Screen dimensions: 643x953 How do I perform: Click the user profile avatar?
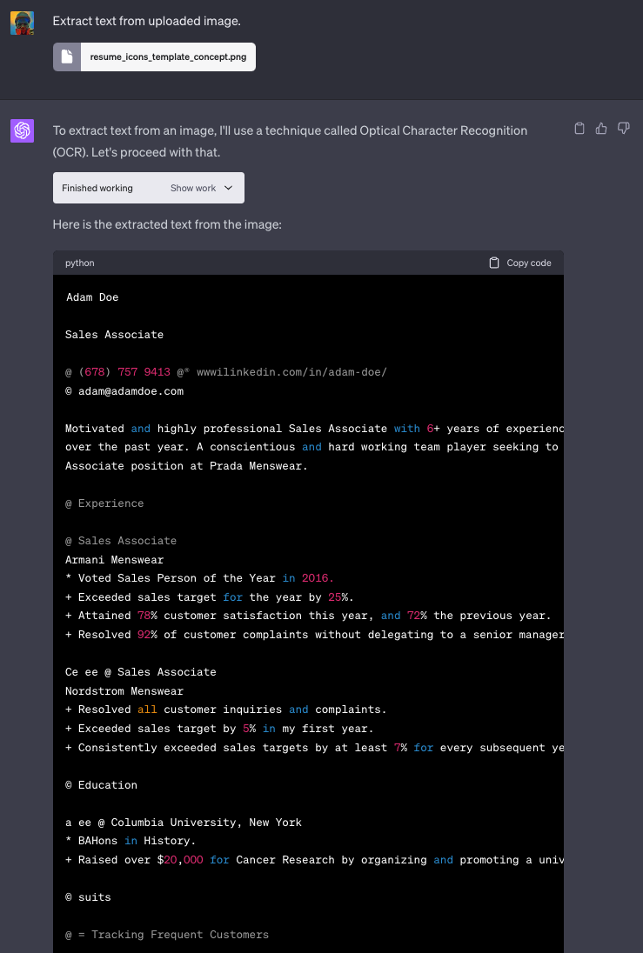(22, 23)
